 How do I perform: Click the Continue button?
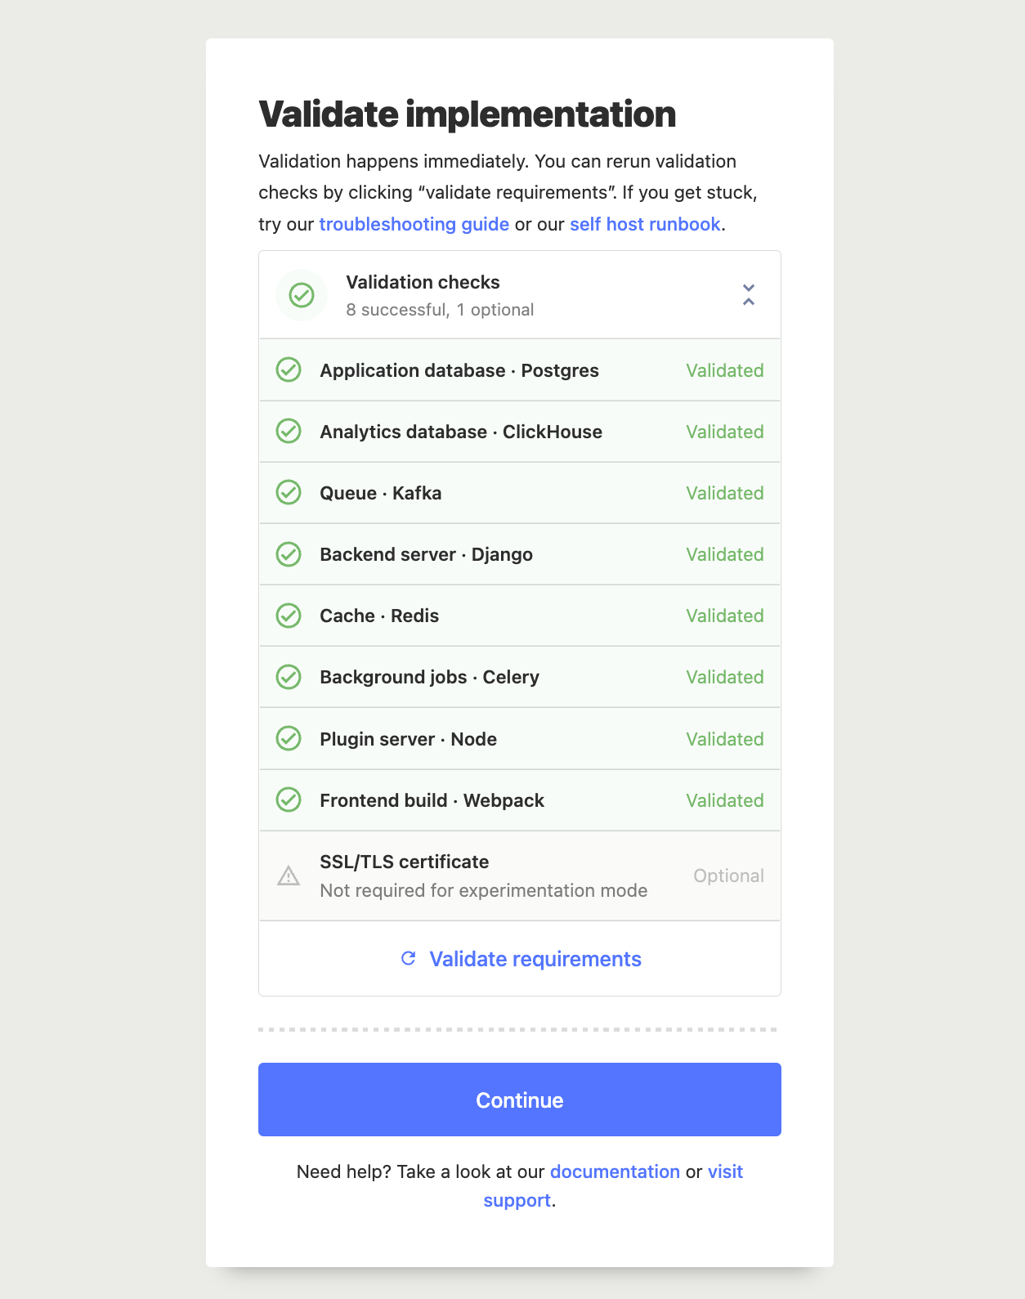pos(519,1100)
